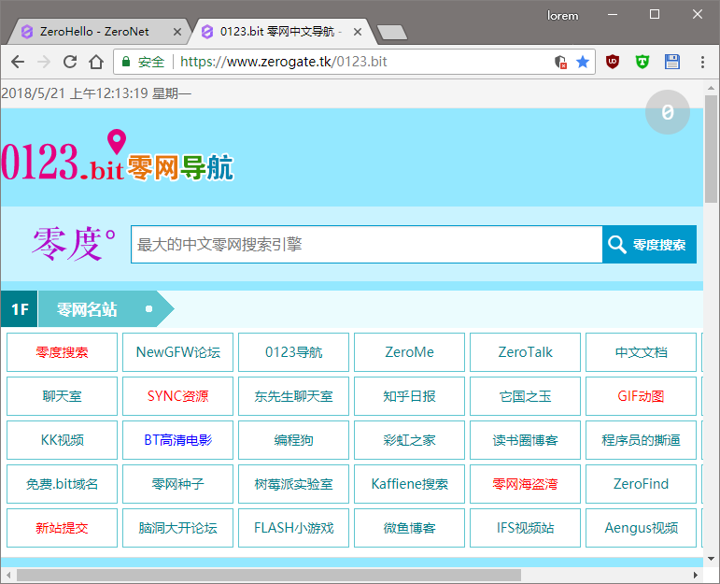Viewport: 720px width, 584px height.
Task: Focus the 最大的中文零网搜索引擎 search field
Action: 366,245
